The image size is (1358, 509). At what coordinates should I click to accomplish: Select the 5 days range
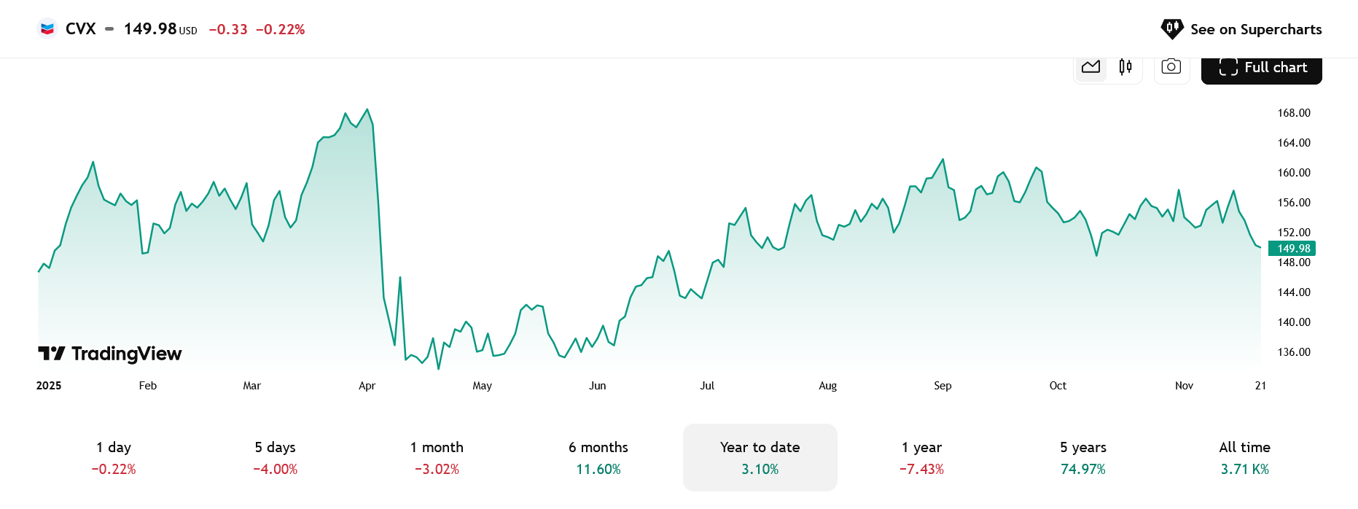[276, 457]
